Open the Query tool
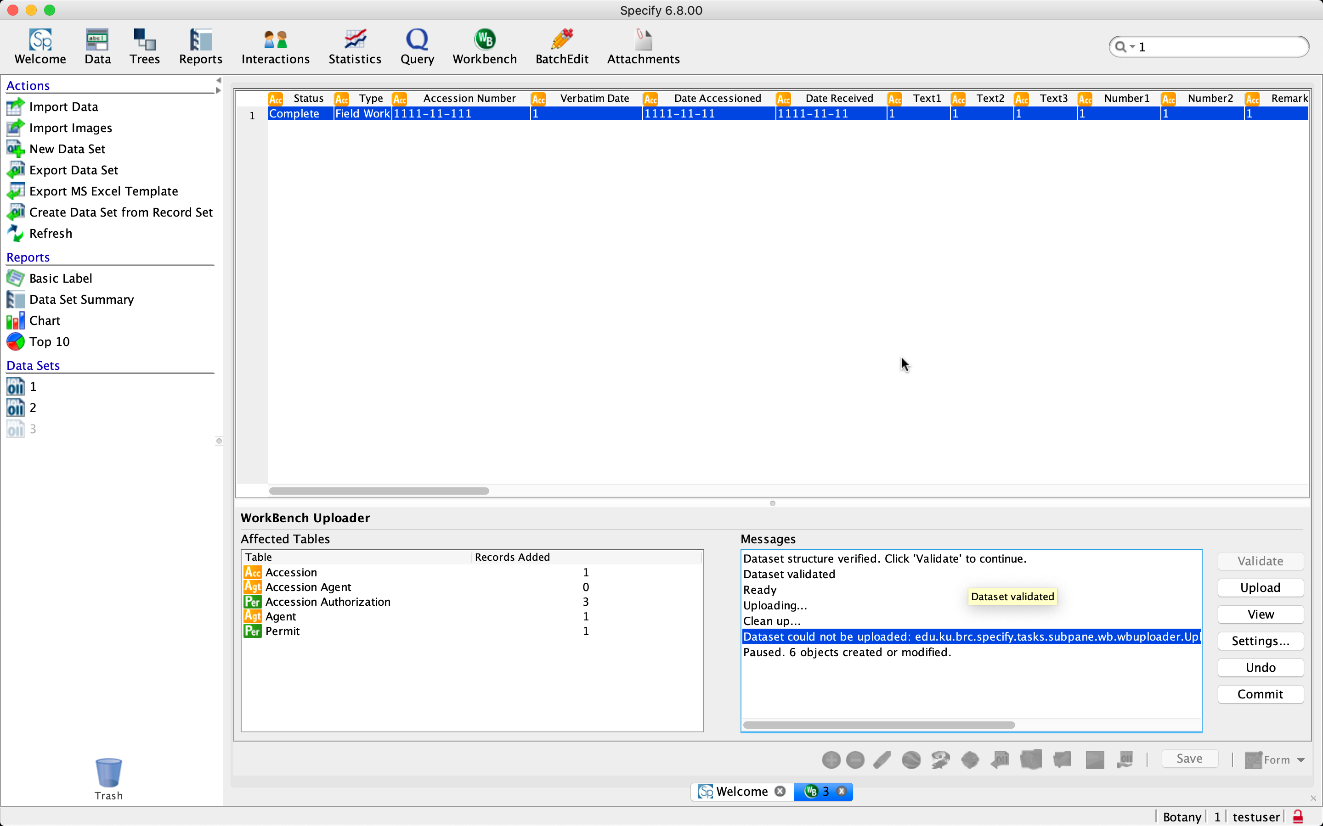The width and height of the screenshot is (1323, 826). click(x=417, y=46)
